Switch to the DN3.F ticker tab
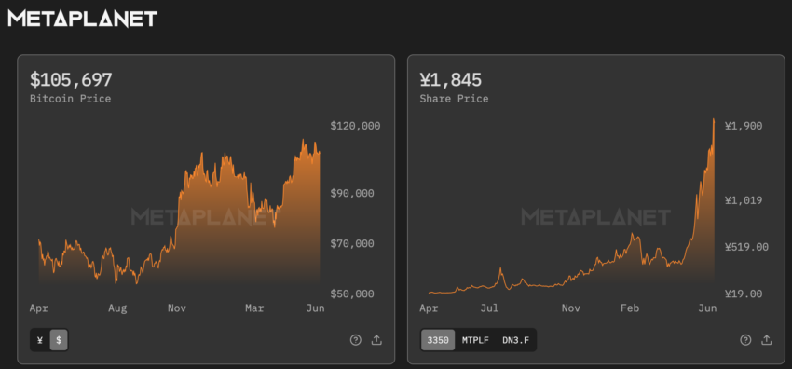The image size is (792, 369). click(515, 340)
